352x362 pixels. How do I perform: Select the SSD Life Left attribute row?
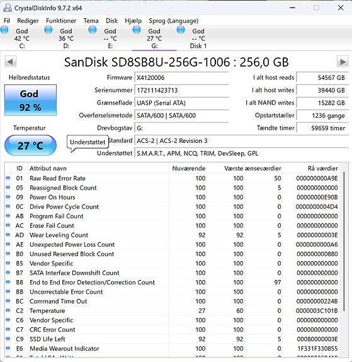click(x=172, y=339)
